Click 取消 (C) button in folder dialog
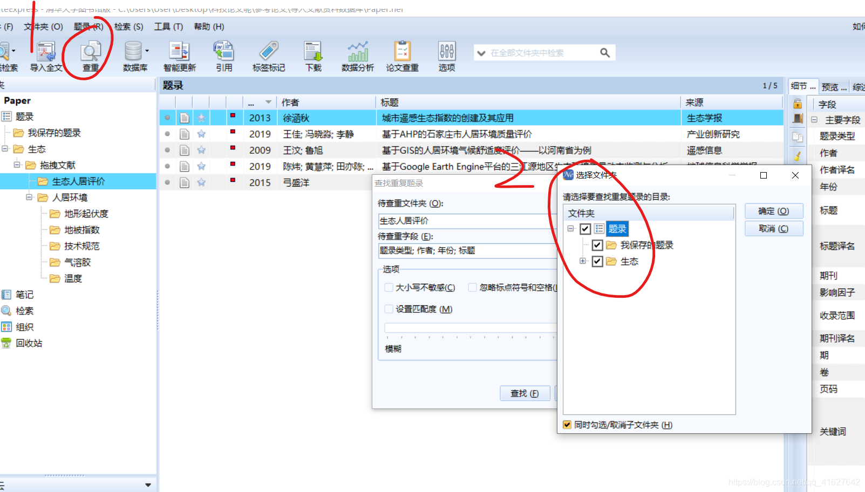 point(773,229)
